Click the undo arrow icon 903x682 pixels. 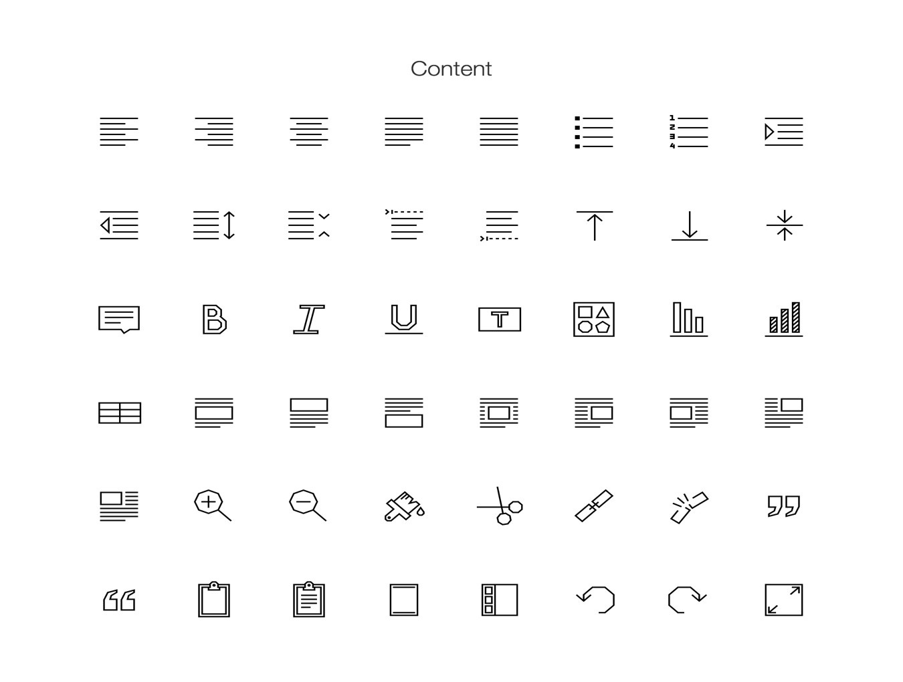click(595, 599)
